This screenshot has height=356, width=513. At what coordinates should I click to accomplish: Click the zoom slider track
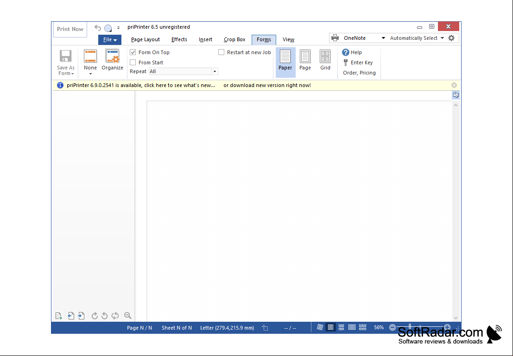coord(420,327)
